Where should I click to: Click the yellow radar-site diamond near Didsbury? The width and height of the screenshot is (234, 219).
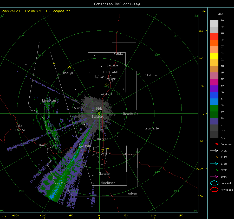click(x=99, y=113)
